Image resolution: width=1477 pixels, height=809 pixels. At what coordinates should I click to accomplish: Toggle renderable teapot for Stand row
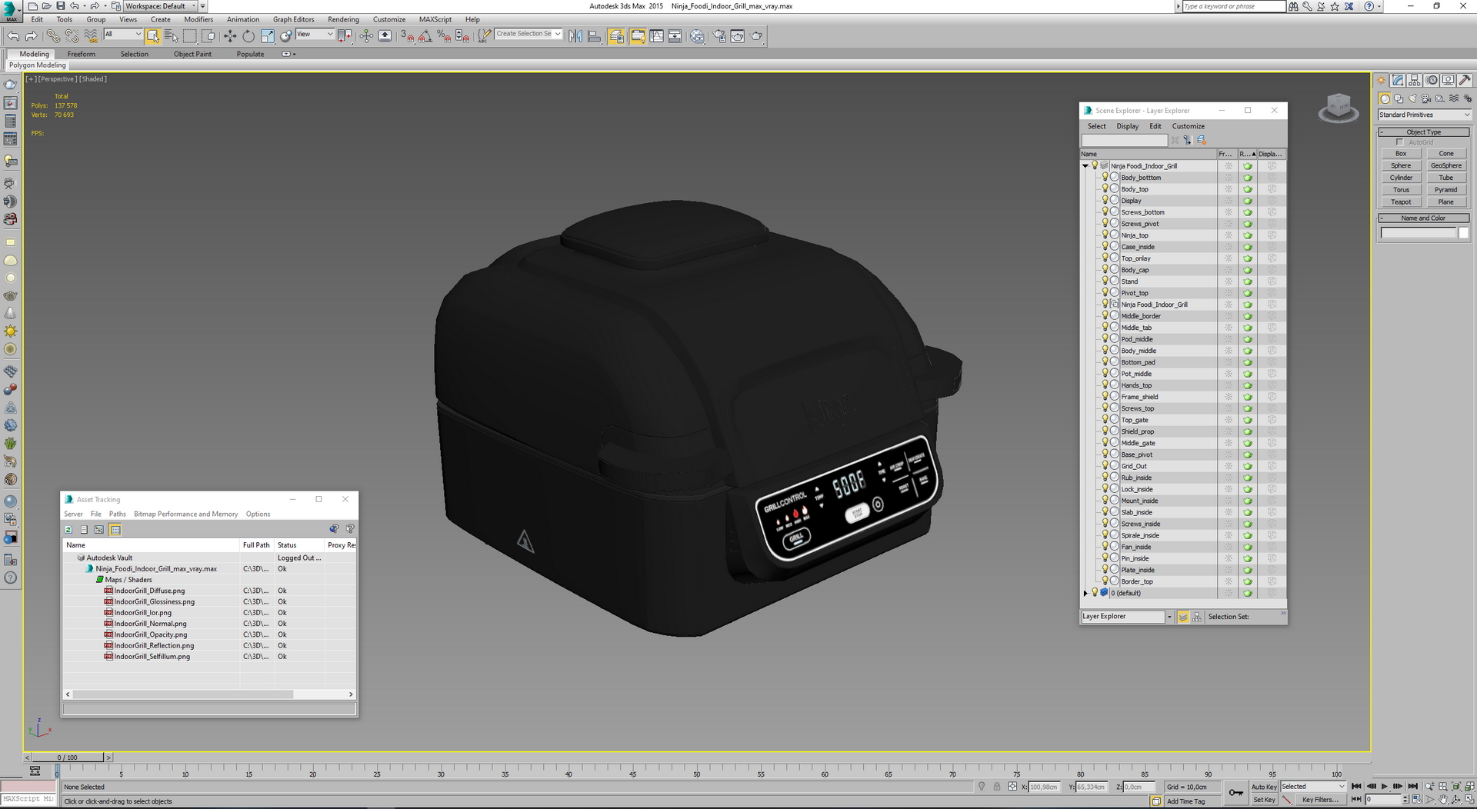1248,281
